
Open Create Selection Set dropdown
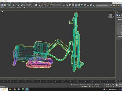57,5
